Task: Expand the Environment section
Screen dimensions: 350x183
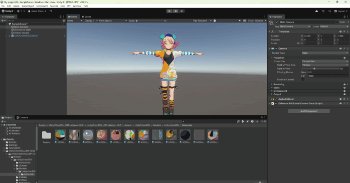Action: click(272, 91)
